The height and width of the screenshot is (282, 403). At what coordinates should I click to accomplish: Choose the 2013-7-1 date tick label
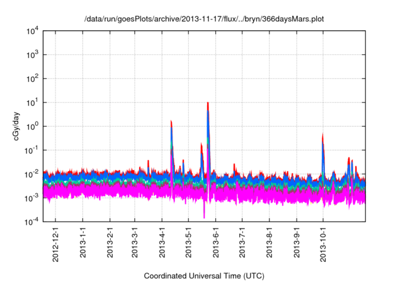click(241, 245)
